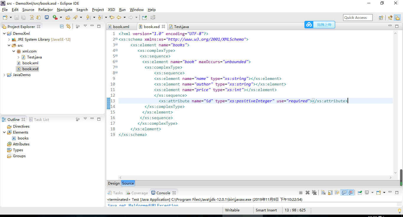Click the 拖拽上传 upload button
The image size is (403, 217).
coord(324,25)
